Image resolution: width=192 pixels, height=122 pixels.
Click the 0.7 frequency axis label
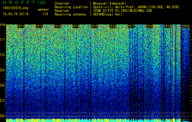click(3, 101)
